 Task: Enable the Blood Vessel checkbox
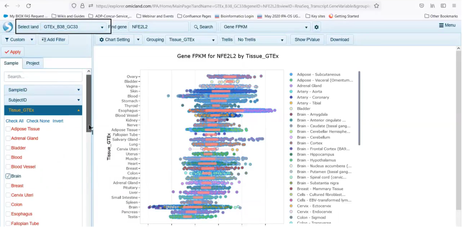[8, 167]
